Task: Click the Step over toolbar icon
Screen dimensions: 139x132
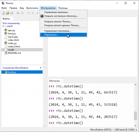Action: [x=28, y=13]
